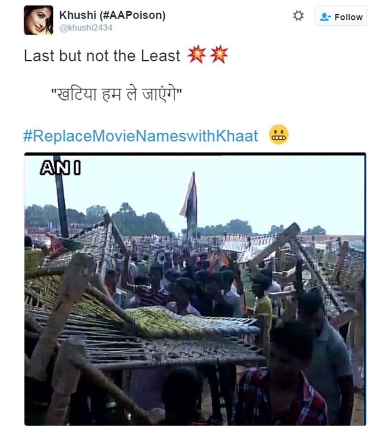
Task: Open the #ReplaceMovieNameswithKhaat hashtag
Action: tap(141, 136)
